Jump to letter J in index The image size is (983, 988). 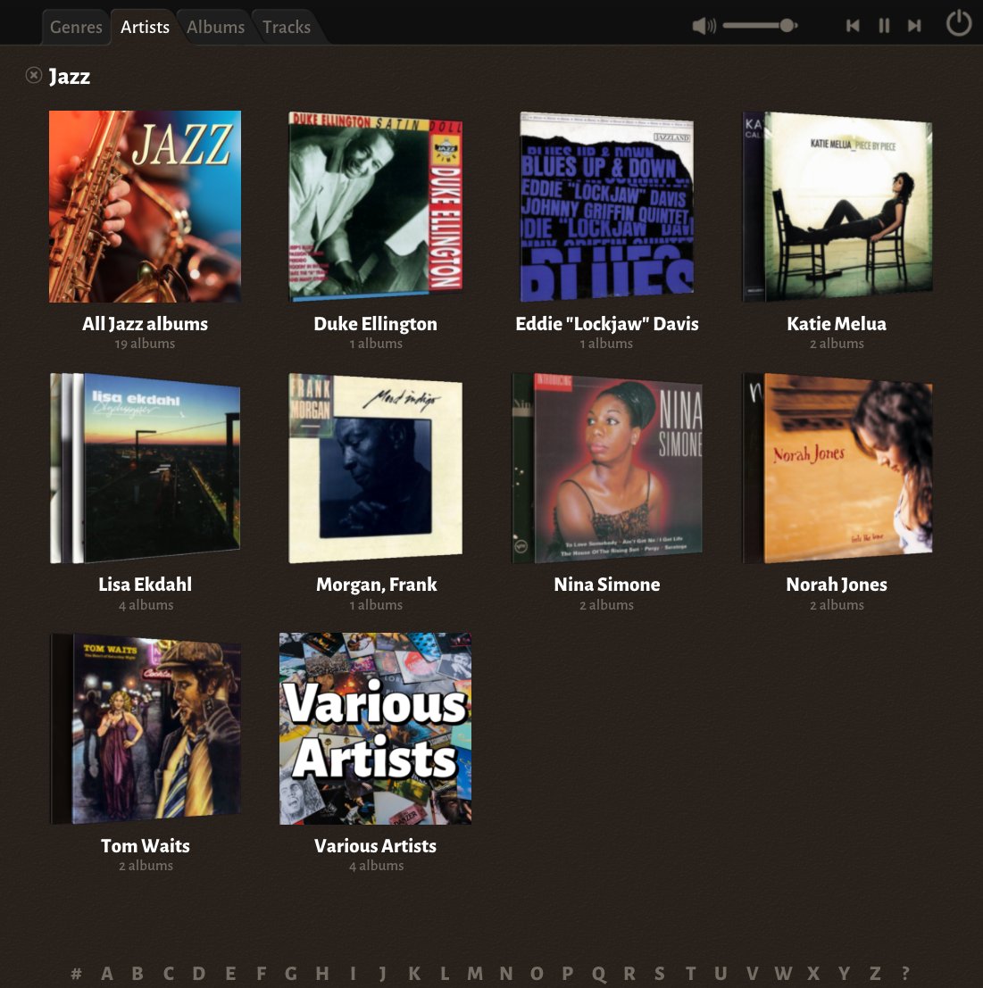(x=382, y=974)
